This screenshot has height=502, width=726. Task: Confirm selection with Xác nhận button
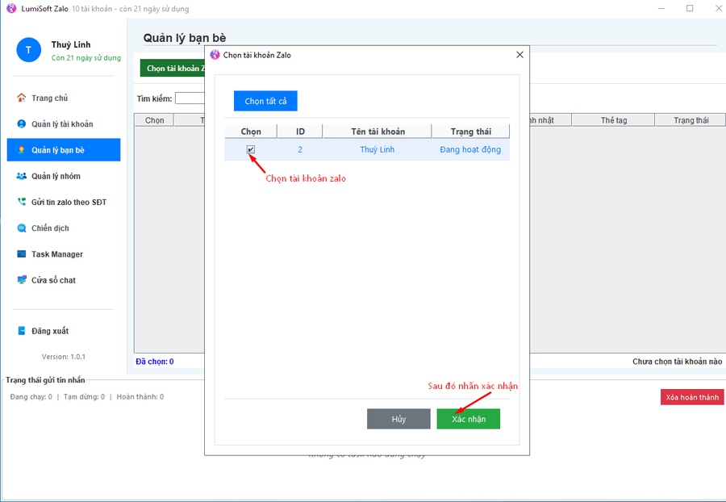[468, 419]
